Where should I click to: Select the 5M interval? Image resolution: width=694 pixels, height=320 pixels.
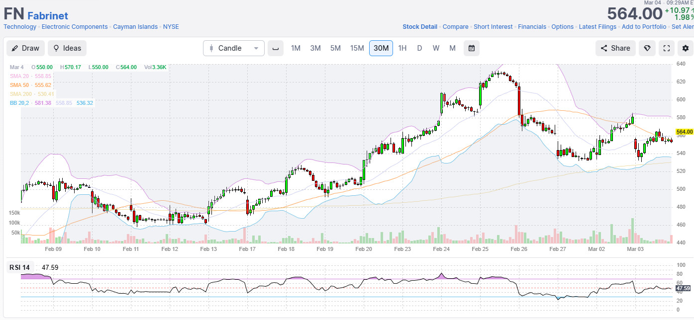coord(335,48)
